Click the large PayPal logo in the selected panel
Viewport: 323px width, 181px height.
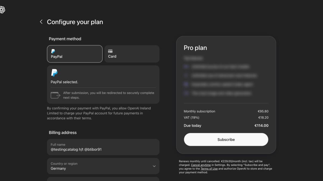coord(55,73)
